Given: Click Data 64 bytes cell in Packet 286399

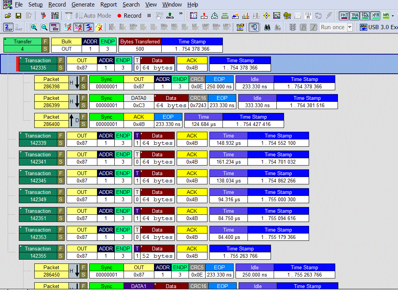Looking at the screenshot, I should click(171, 101).
